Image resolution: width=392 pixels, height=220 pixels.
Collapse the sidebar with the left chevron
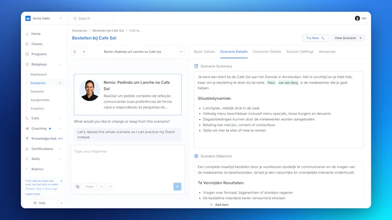coord(62,203)
